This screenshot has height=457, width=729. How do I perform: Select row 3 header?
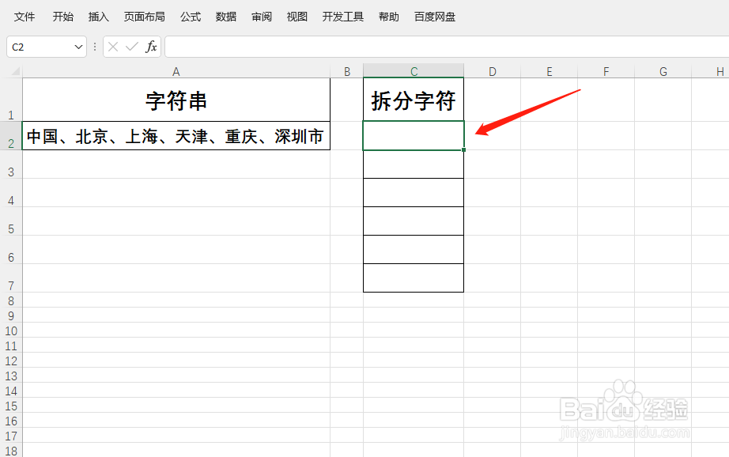pyautogui.click(x=11, y=164)
